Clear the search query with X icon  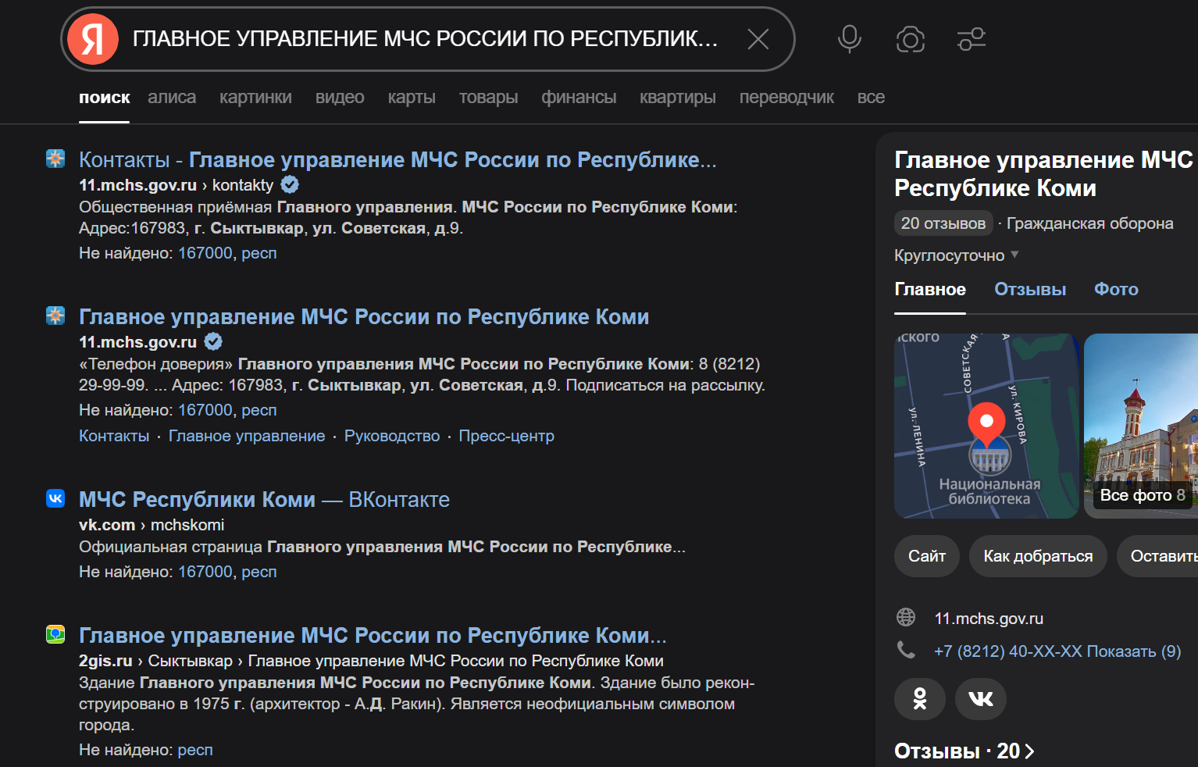758,39
